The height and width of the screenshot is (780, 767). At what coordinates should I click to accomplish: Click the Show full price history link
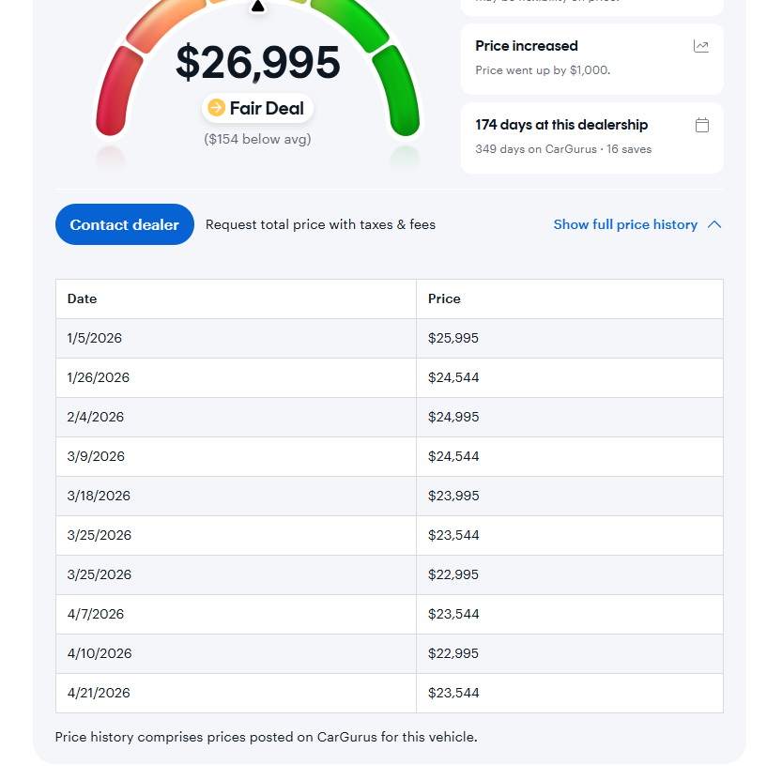point(625,224)
